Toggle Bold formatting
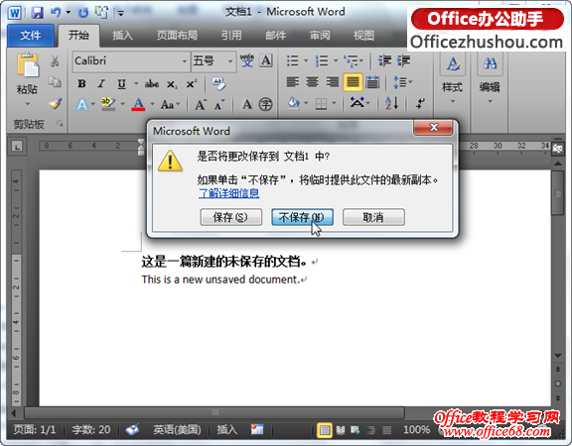The width and height of the screenshot is (572, 446). coord(81,83)
